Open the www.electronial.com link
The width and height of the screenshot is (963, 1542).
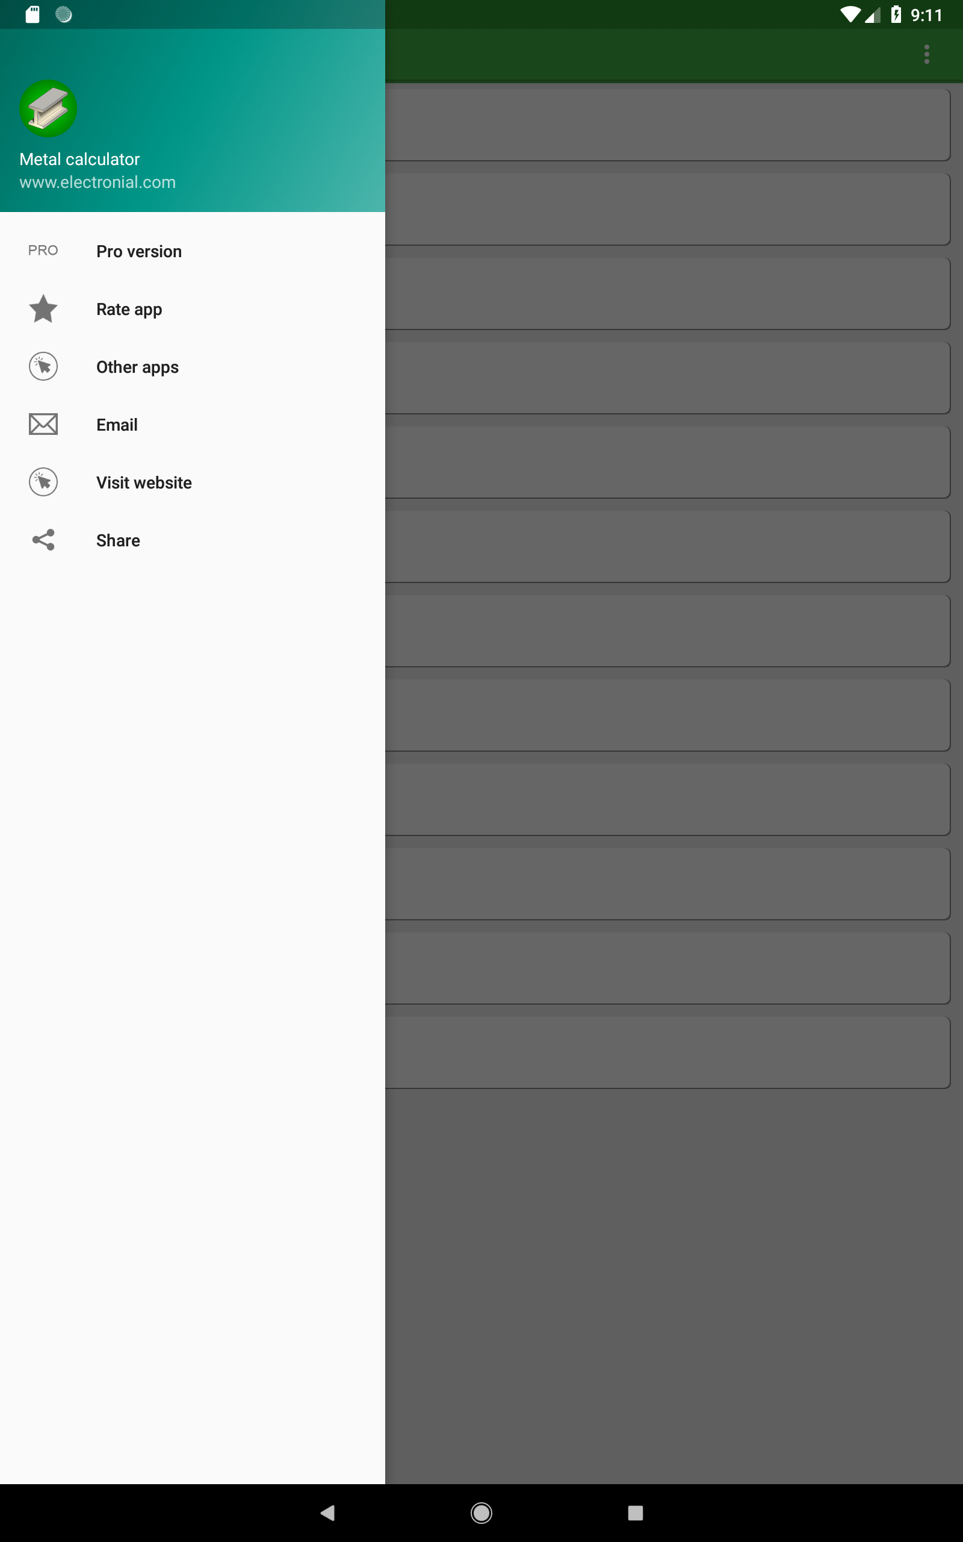(98, 183)
